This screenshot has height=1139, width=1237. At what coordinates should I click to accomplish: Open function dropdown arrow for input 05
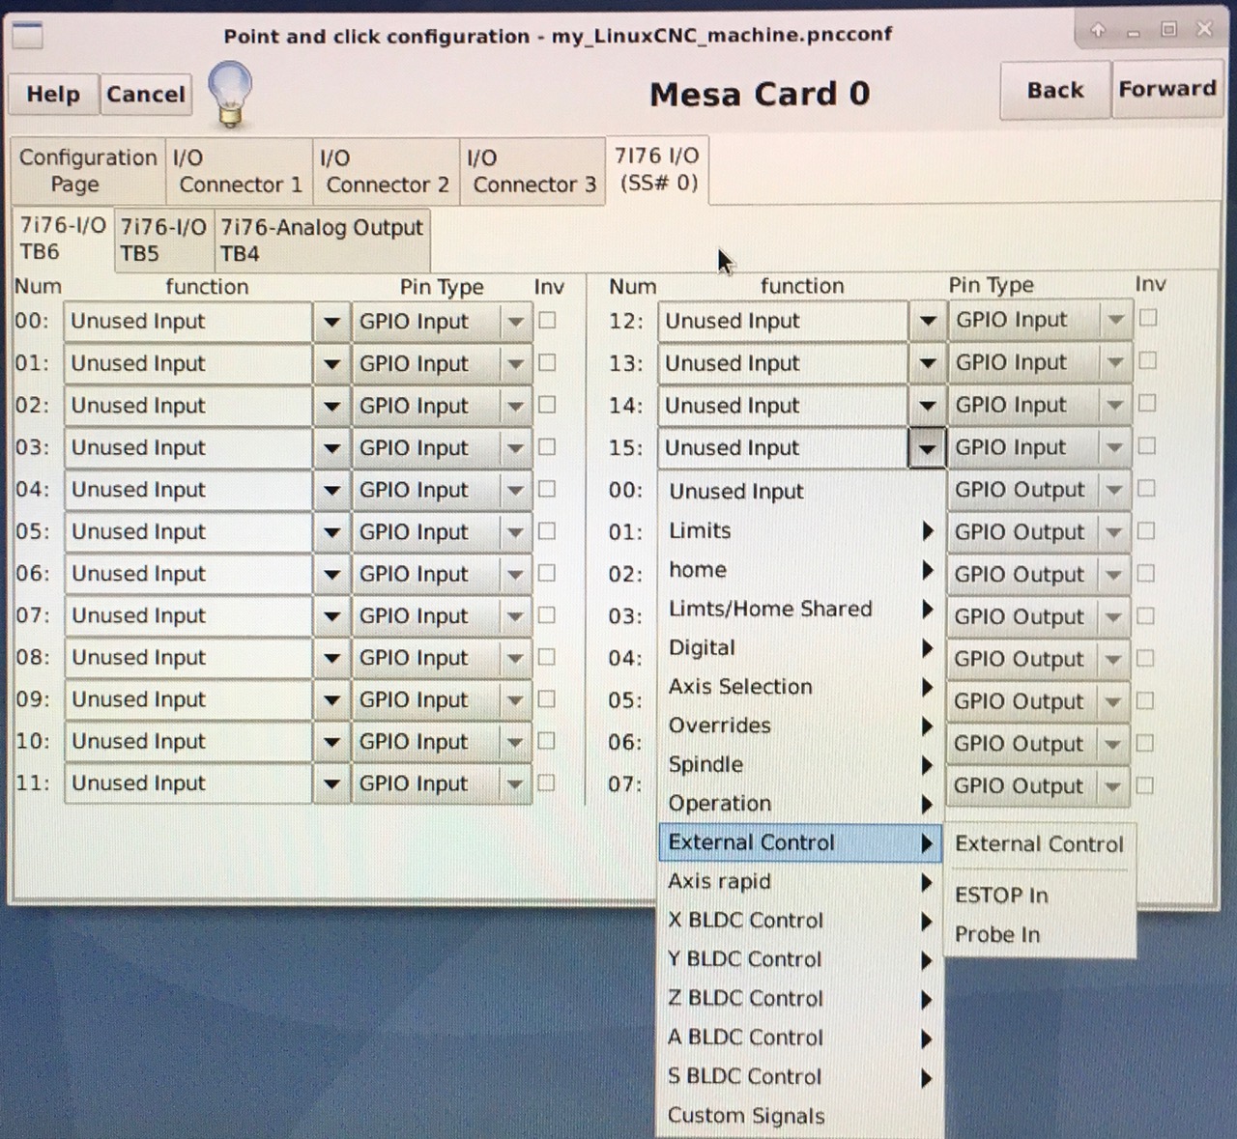(x=331, y=532)
